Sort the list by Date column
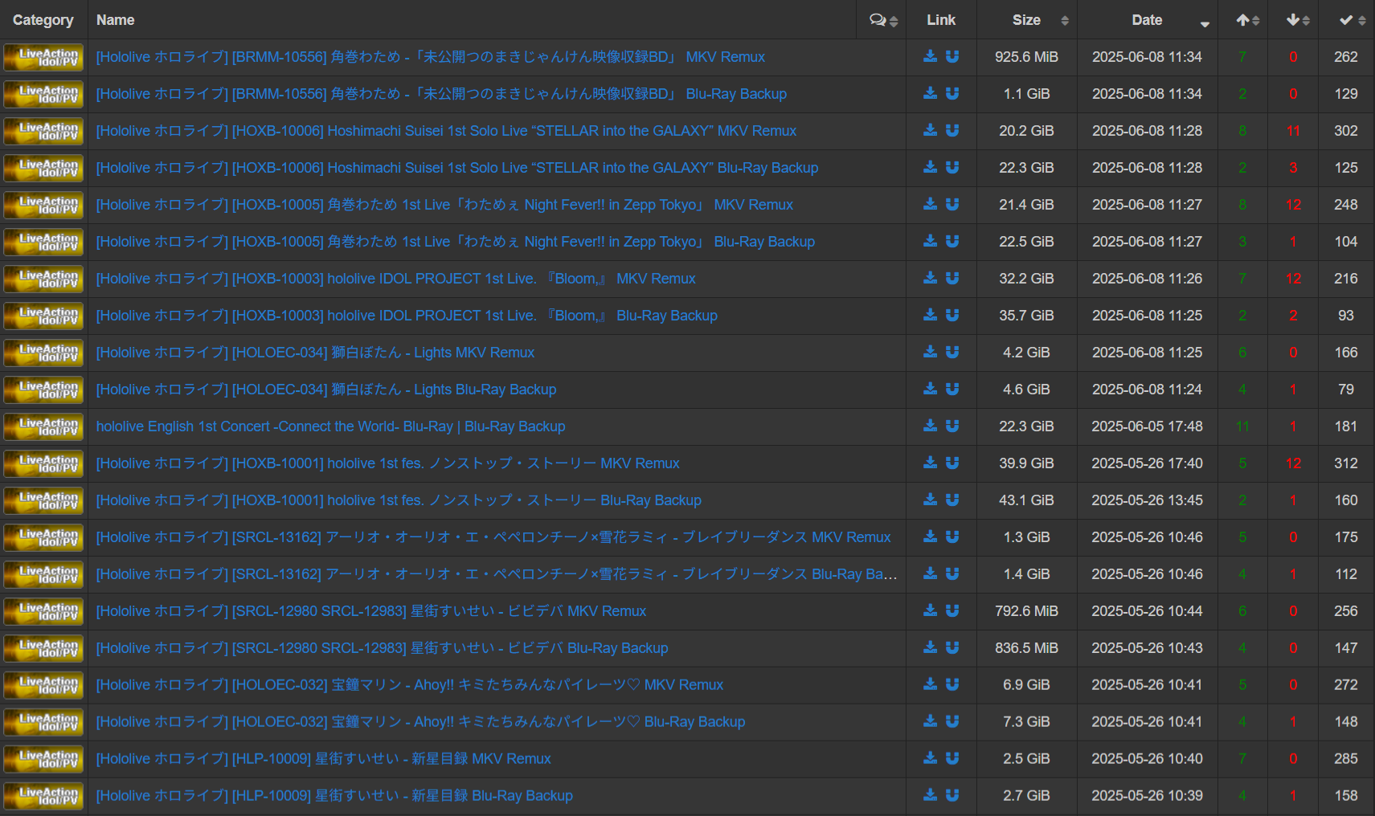Image resolution: width=1375 pixels, height=816 pixels. click(1148, 20)
